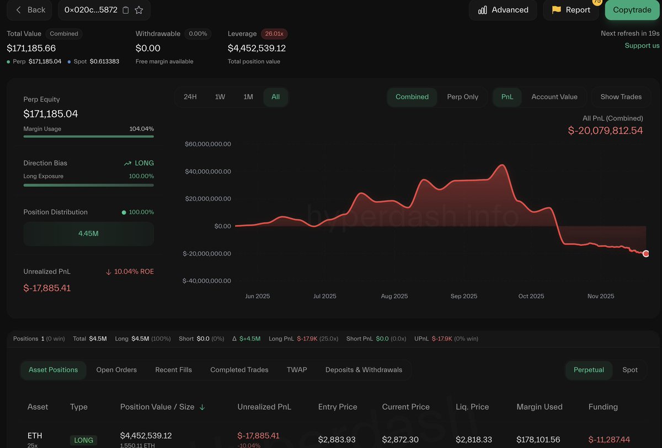Open the Open Orders tab
Screen dimensions: 662x448
(116, 370)
